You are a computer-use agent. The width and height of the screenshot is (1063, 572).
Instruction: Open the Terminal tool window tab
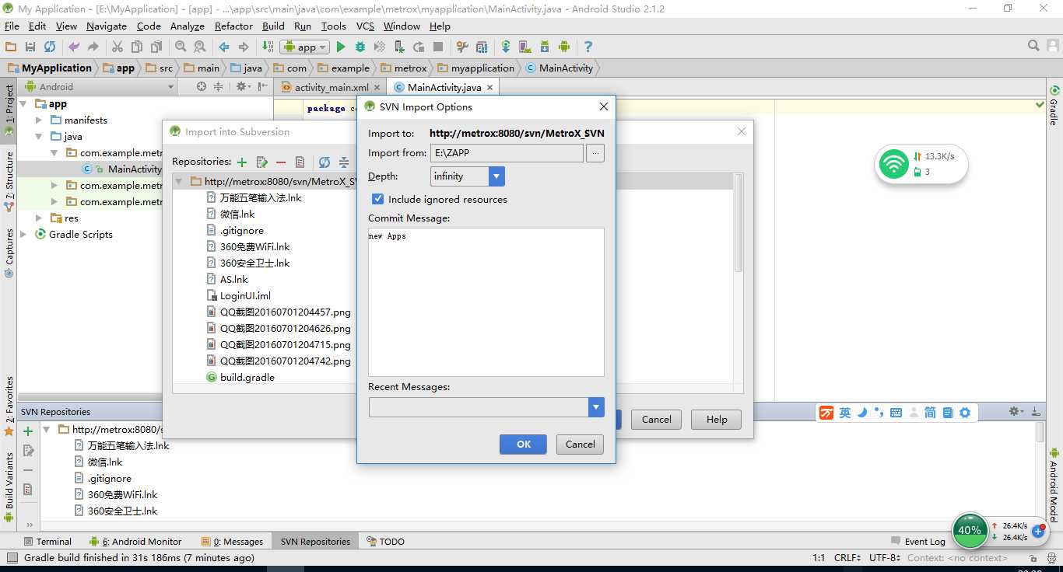point(47,541)
